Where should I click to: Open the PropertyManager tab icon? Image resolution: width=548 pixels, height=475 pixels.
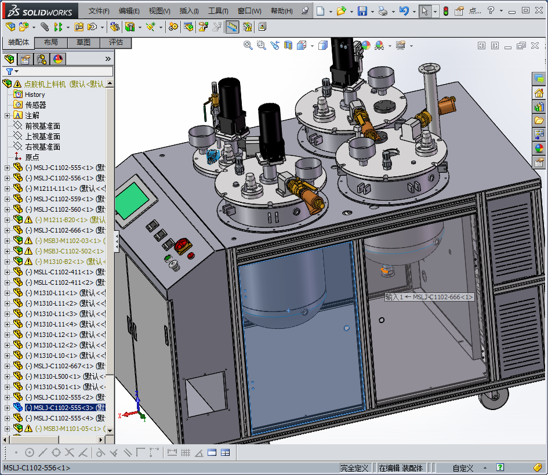[25, 59]
